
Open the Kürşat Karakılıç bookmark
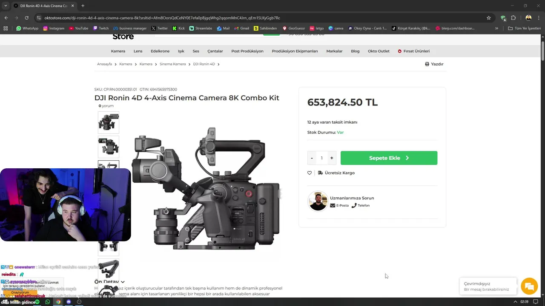click(411, 28)
